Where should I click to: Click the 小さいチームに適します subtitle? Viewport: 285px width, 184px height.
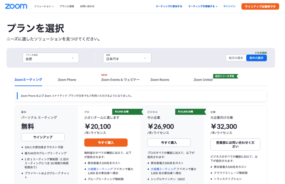coord(102,118)
